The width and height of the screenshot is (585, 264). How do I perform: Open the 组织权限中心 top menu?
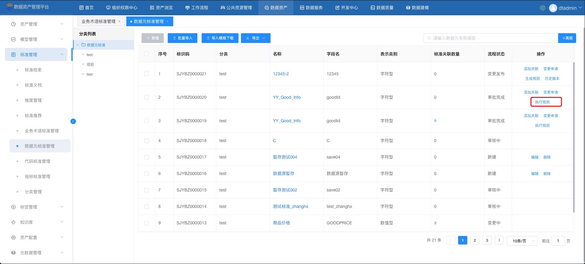click(x=122, y=8)
